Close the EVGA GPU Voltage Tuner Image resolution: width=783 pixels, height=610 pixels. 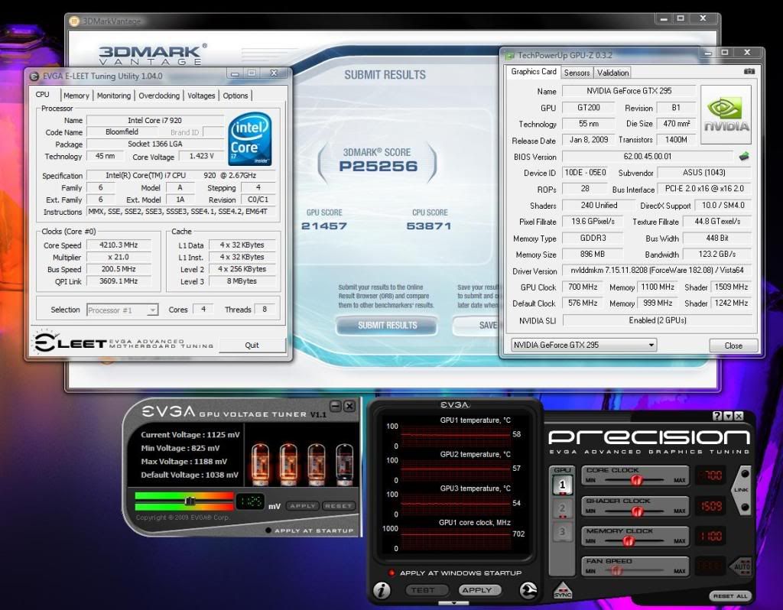coord(349,407)
